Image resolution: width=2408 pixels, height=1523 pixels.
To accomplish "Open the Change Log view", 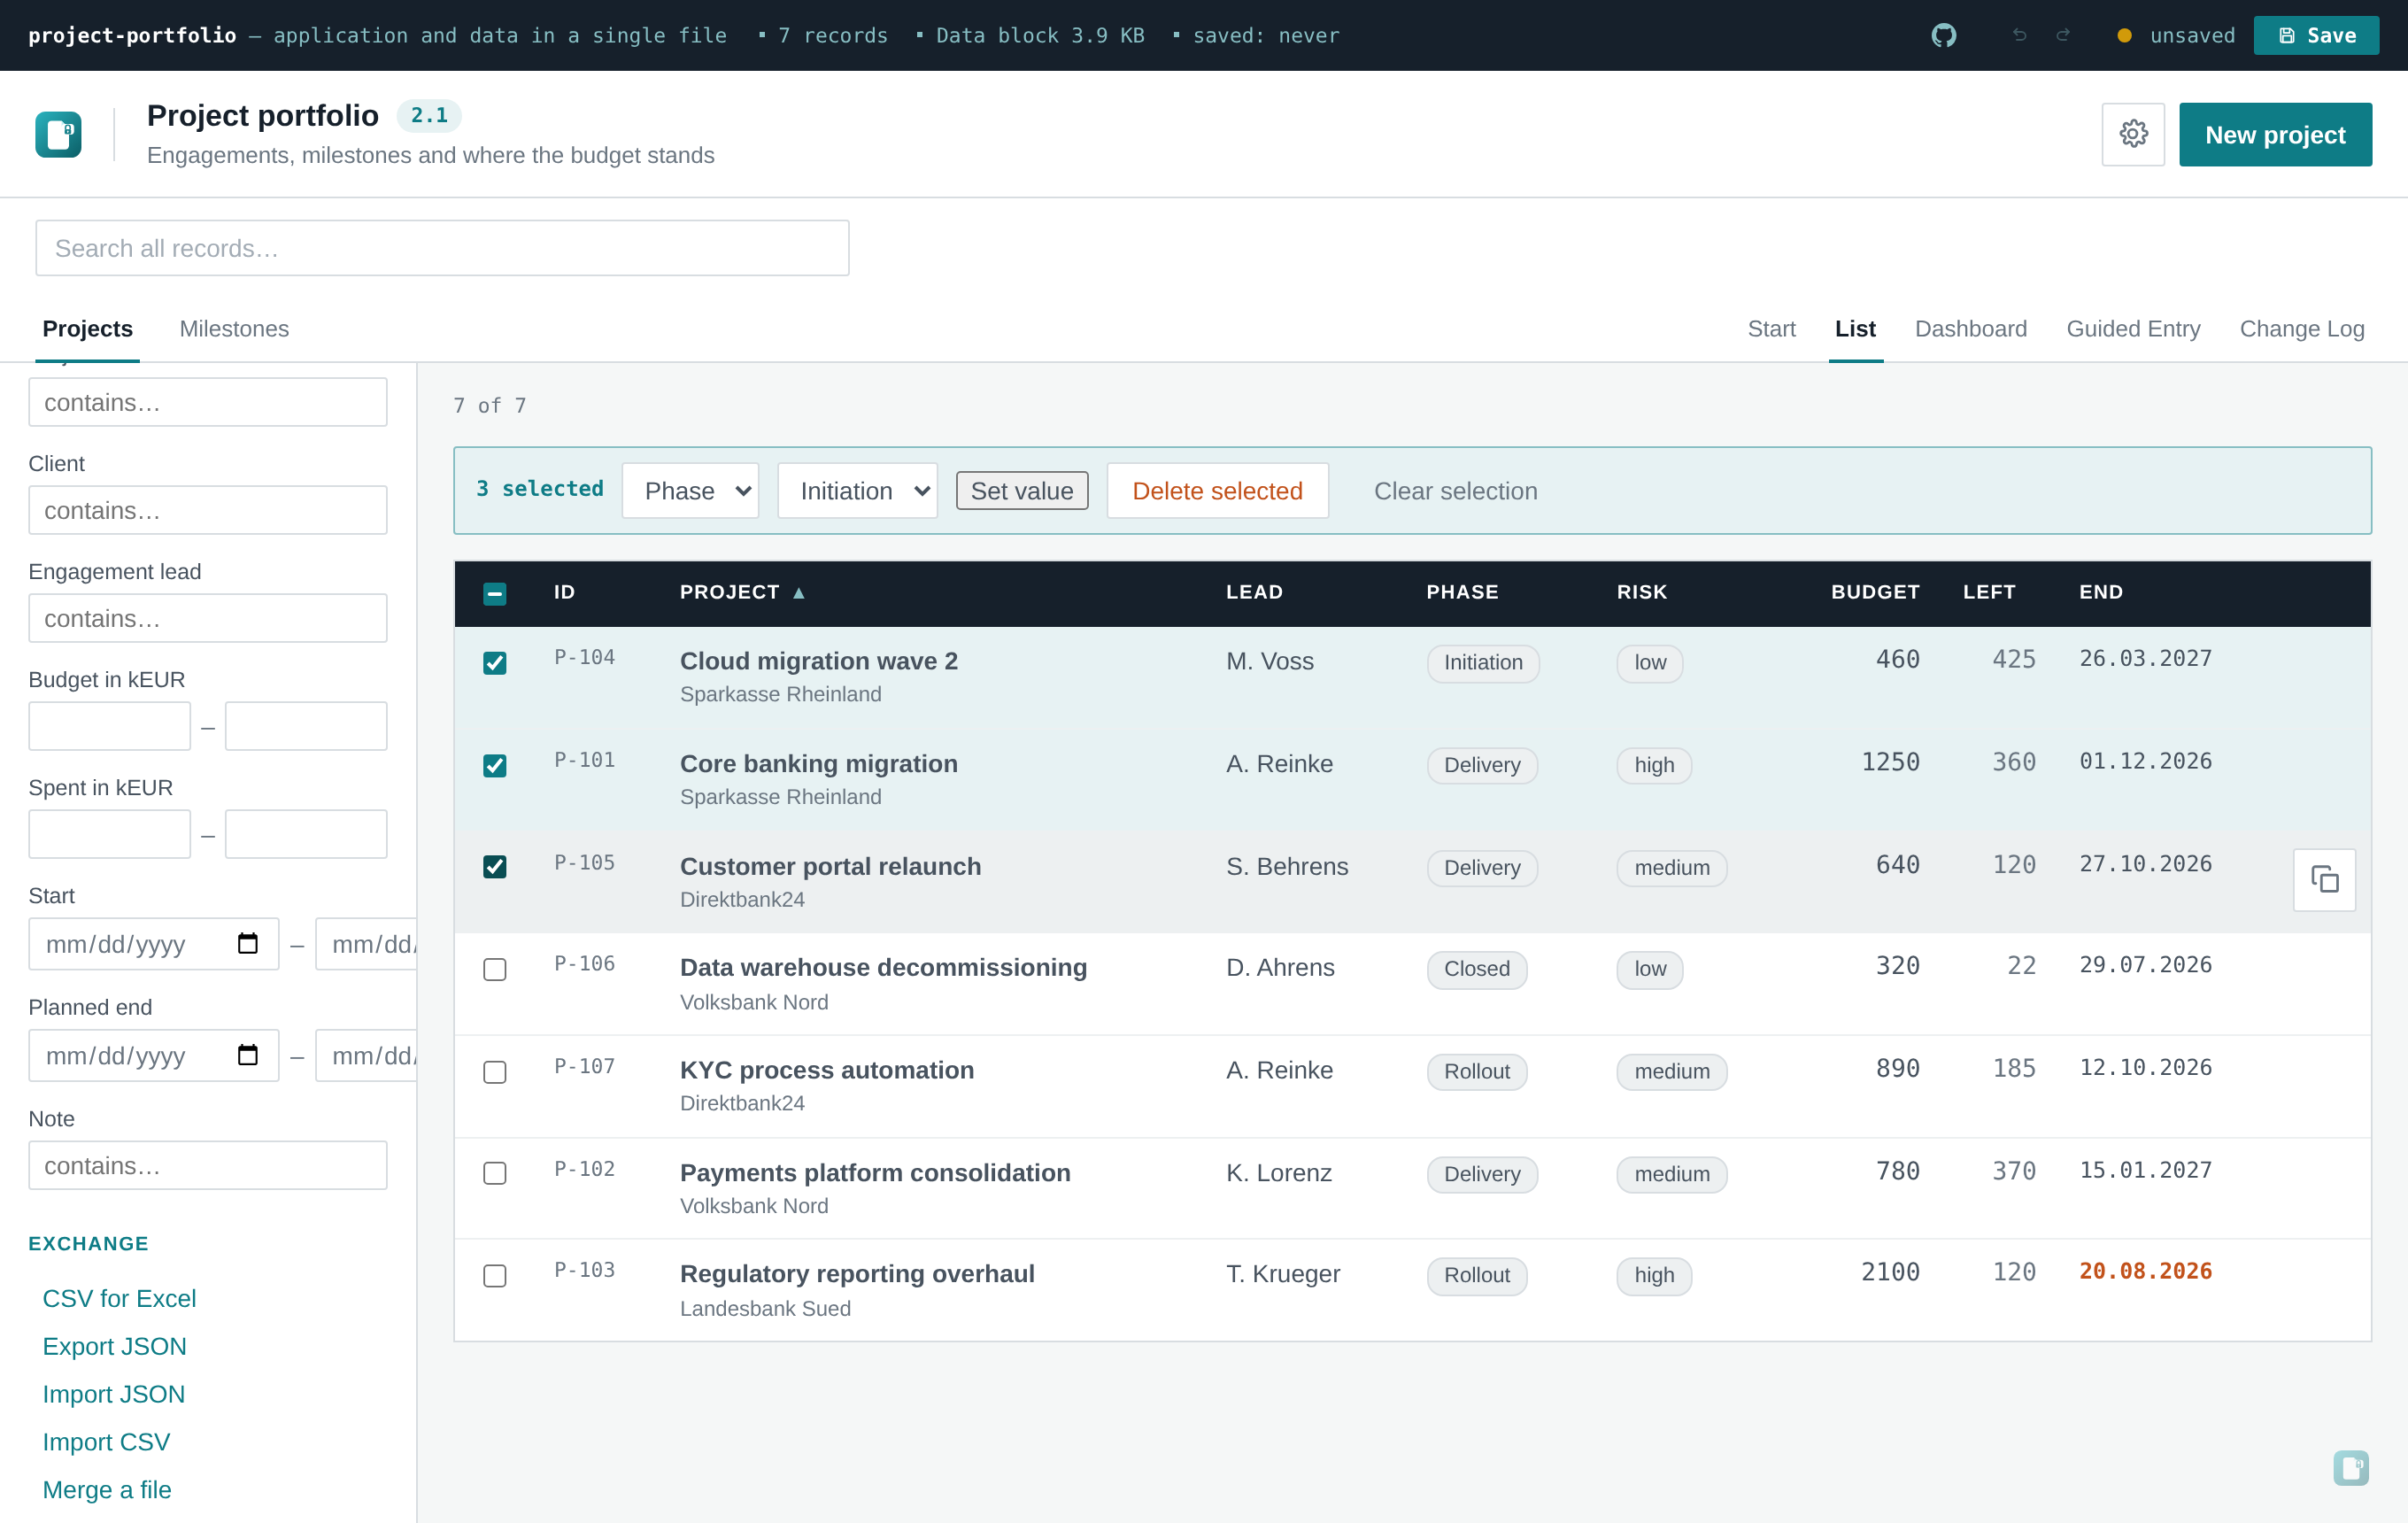I will (2301, 329).
